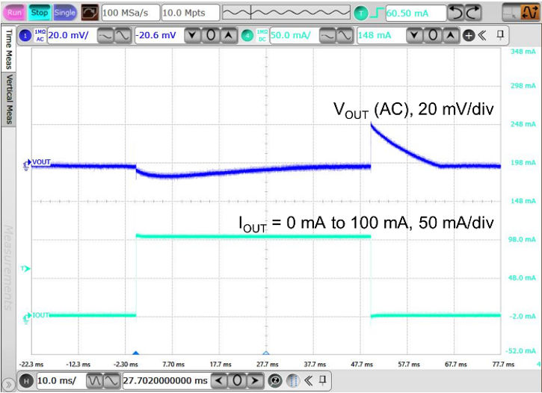542x393 pixels.
Task: Toggle channel 4 on or off
Action: coord(248,35)
